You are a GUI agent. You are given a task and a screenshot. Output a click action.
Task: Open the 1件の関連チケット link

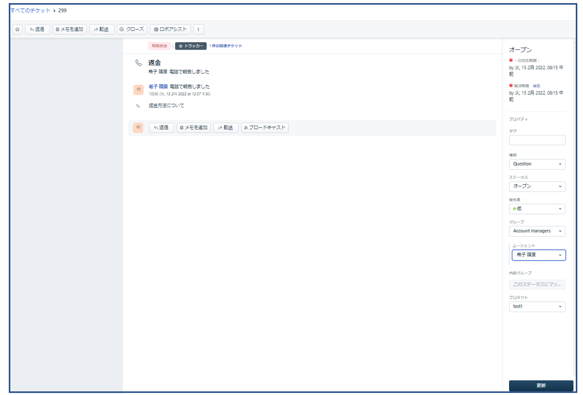pyautogui.click(x=225, y=46)
